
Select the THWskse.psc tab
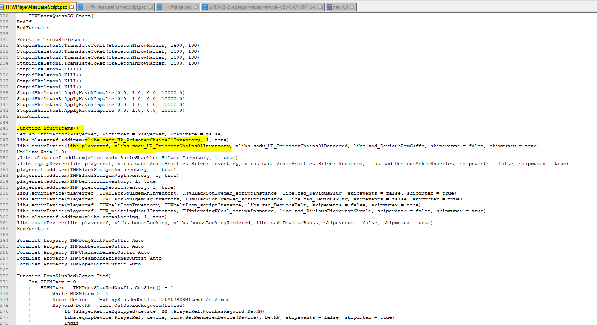click(177, 7)
